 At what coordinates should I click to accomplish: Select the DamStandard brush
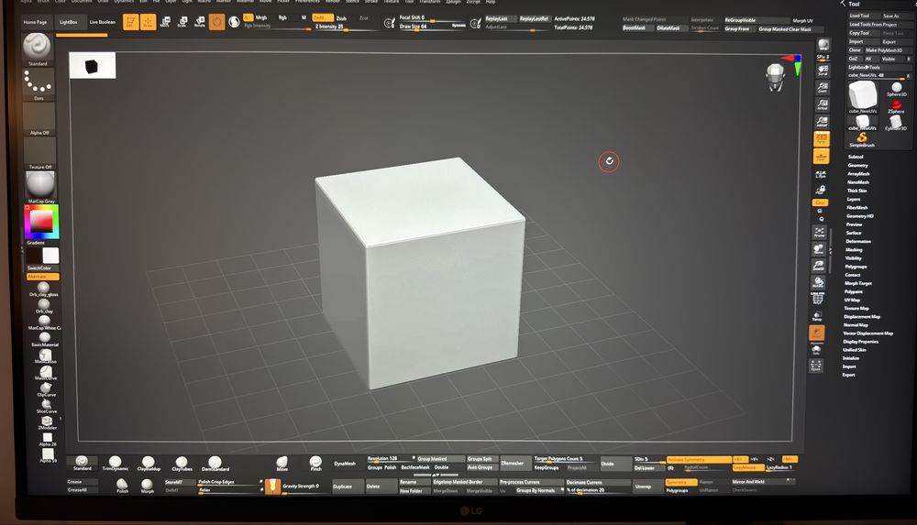[x=215, y=463]
